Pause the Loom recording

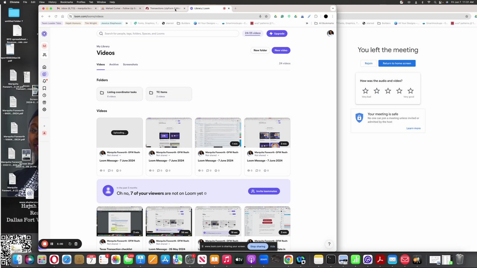pyautogui.click(x=52, y=244)
